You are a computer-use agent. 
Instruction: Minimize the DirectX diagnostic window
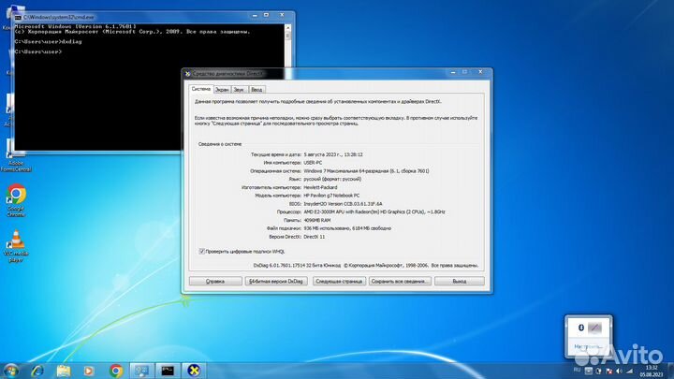[x=453, y=72]
